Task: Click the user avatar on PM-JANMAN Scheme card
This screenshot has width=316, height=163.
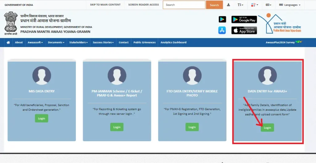Action: [x=117, y=75]
